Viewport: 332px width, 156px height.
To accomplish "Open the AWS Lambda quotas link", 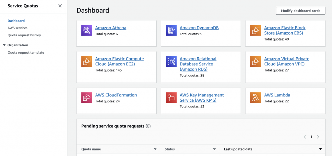I will 277,95.
